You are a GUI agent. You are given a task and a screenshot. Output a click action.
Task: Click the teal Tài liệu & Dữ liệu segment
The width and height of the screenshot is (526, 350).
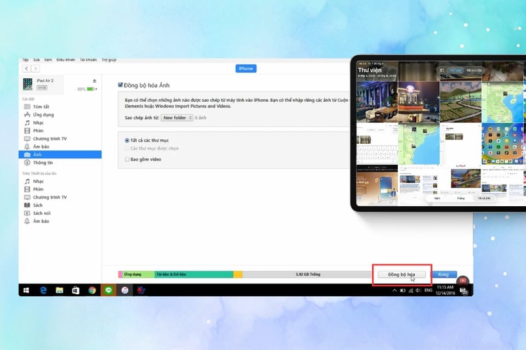pos(194,274)
